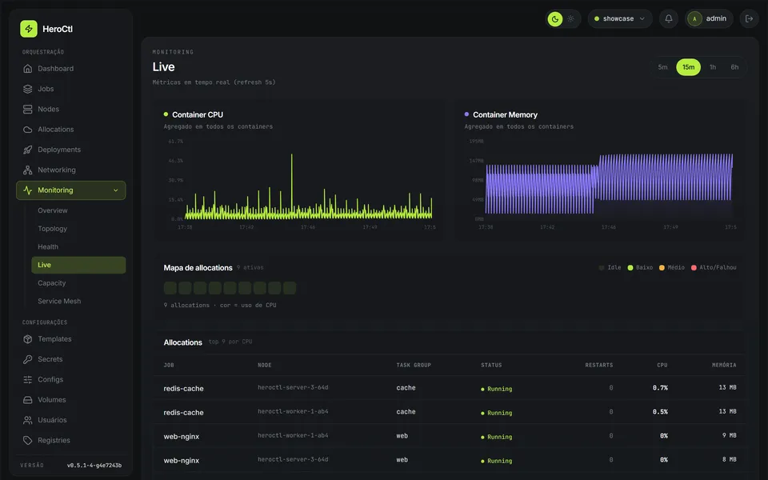Click Running status of first redis-cache row

497,389
